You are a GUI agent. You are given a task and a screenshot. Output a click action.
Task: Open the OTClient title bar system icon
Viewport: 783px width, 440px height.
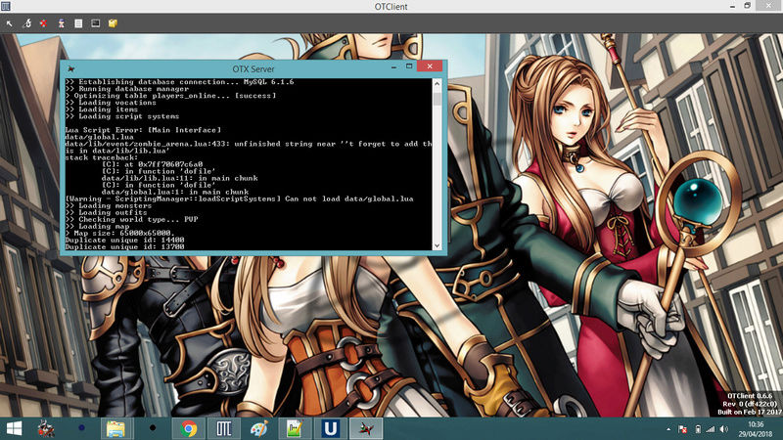6,6
